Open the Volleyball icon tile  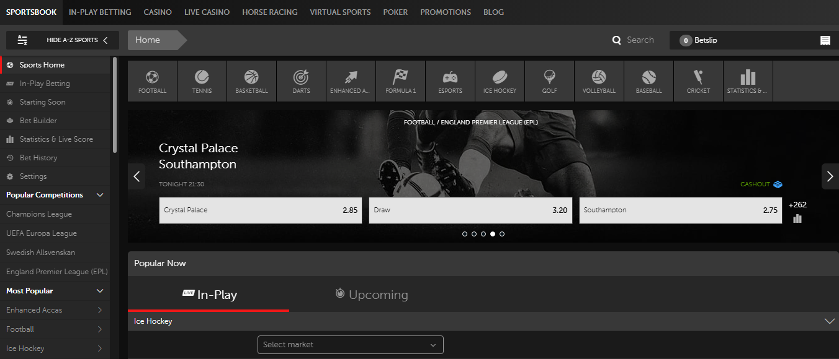point(599,80)
